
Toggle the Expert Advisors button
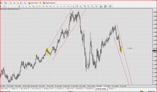click(x=49, y=3)
